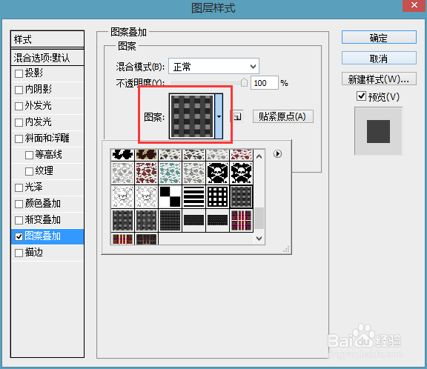Select the fine dark weave pattern swatch
The height and width of the screenshot is (369, 427).
170,220
